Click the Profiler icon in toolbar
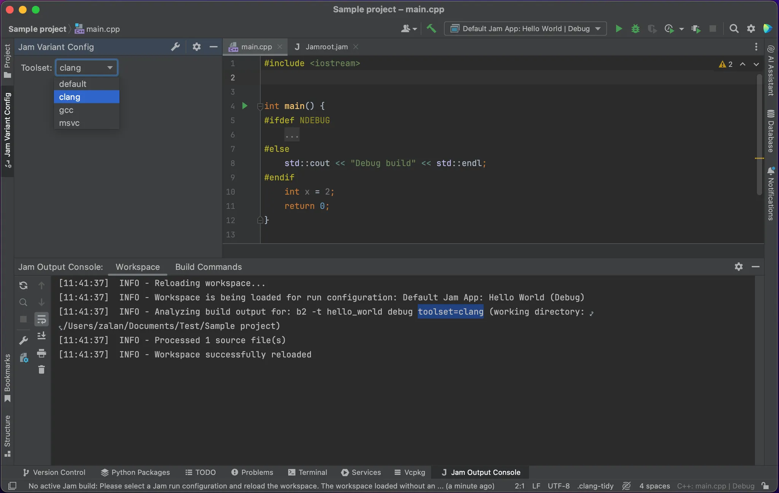This screenshot has width=779, height=493. pyautogui.click(x=669, y=29)
